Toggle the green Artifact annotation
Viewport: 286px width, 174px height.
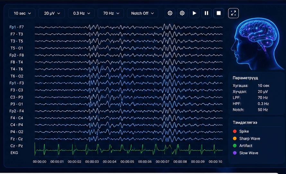coord(235,145)
